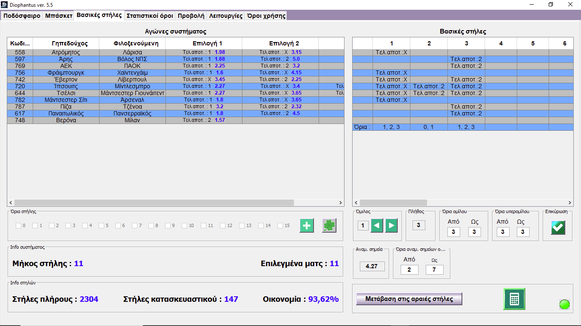
Task: Click the green plus add-column icon
Action: [307, 225]
